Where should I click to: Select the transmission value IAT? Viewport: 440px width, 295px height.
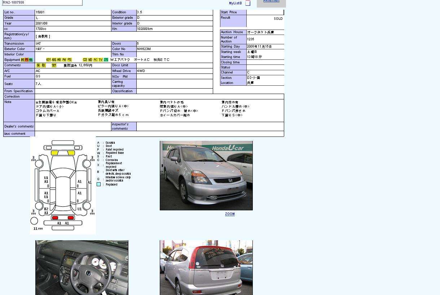pos(38,44)
